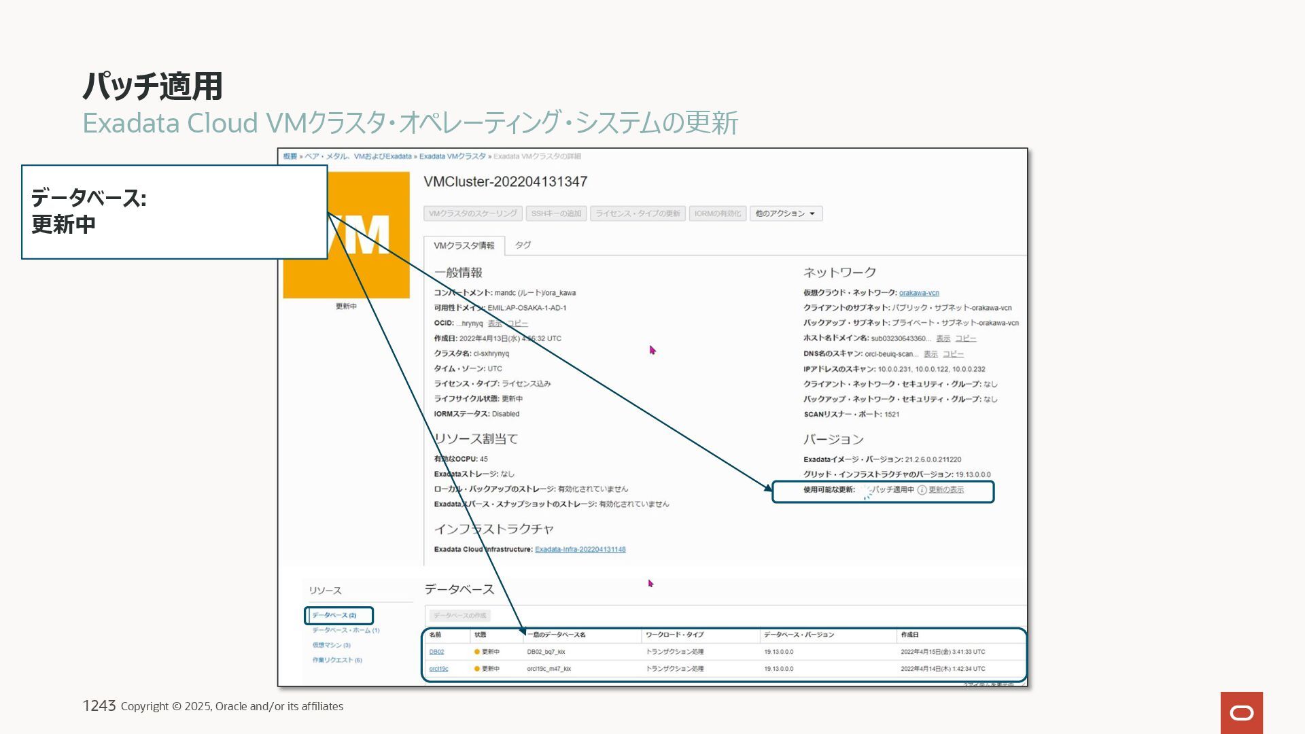Click SSHキーの追加 button
Screen dimensions: 1305x734
(x=556, y=213)
